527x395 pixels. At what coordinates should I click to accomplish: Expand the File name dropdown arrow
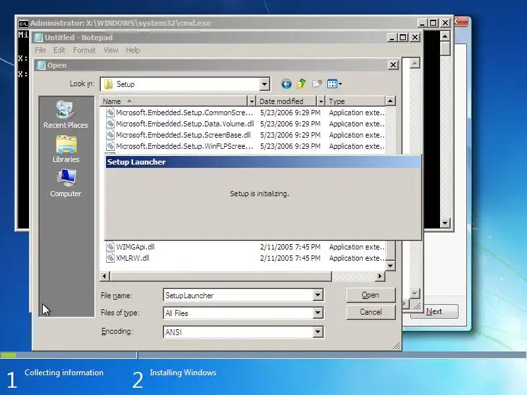pos(318,295)
